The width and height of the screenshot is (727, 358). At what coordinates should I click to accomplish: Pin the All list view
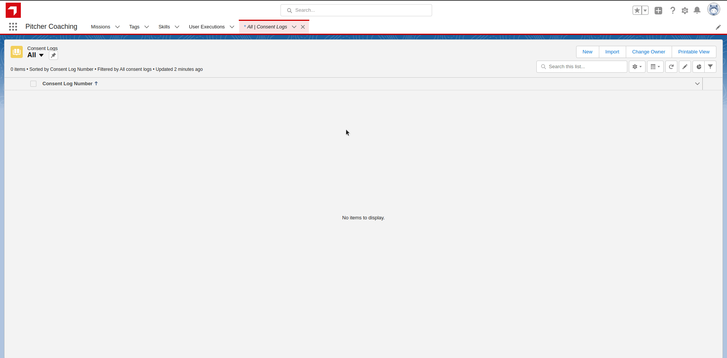pos(53,55)
